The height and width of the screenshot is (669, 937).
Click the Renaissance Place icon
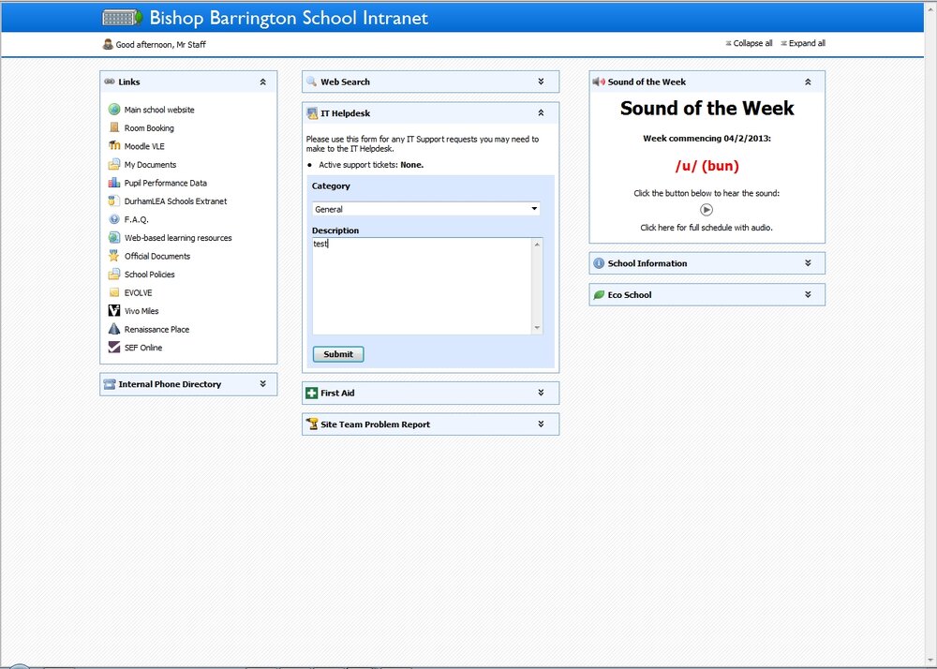pyautogui.click(x=114, y=329)
